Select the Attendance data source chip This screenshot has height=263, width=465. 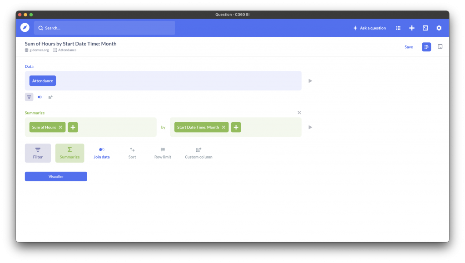coord(43,81)
